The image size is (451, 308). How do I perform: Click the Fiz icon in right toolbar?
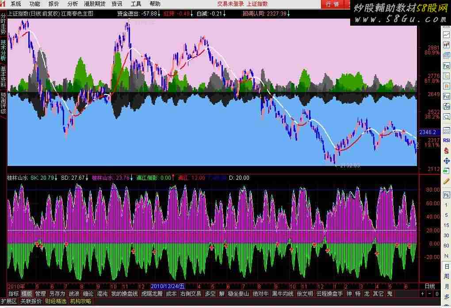pos(446,96)
